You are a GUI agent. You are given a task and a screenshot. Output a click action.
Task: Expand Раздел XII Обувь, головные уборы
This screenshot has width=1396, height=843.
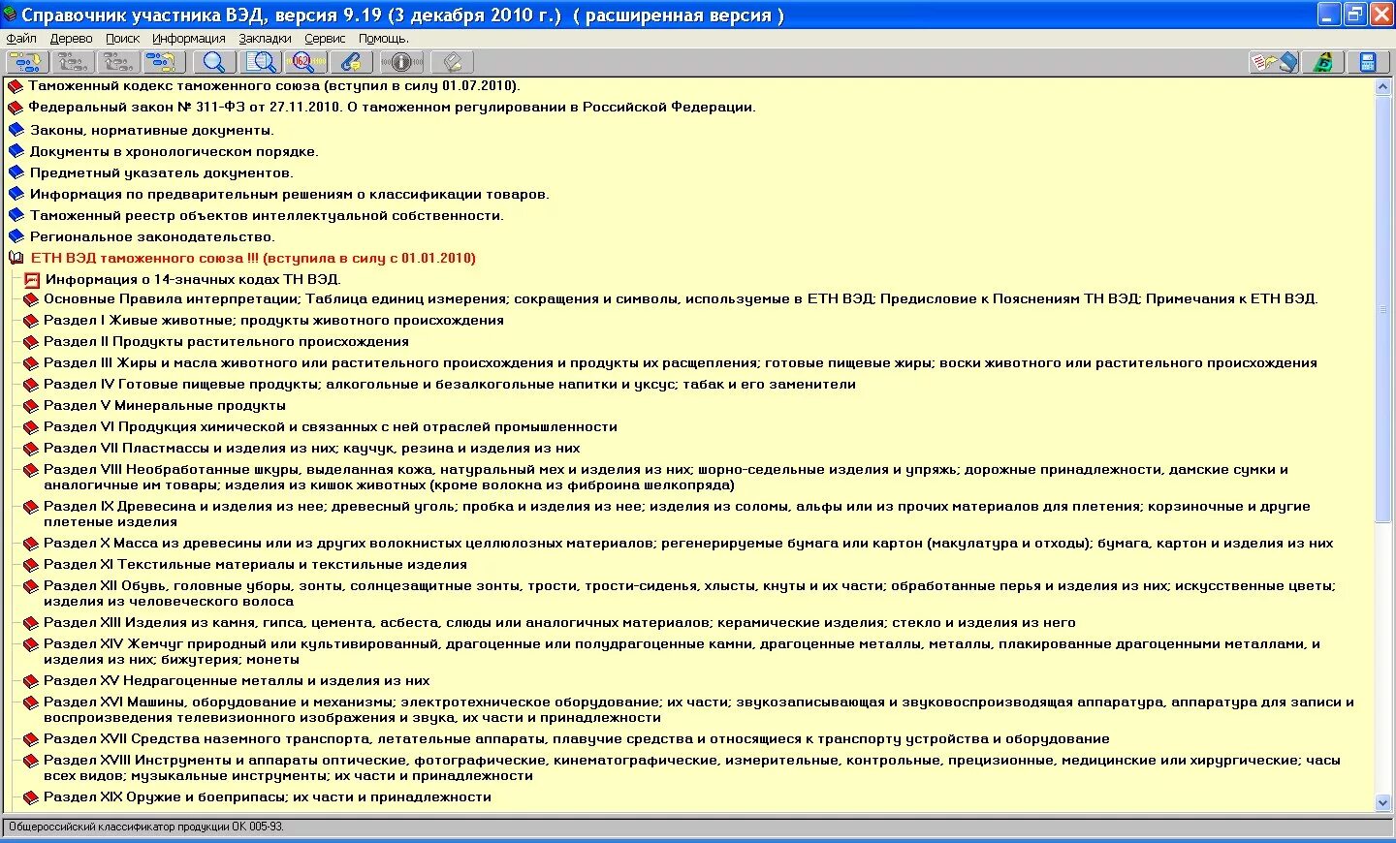[x=689, y=594]
